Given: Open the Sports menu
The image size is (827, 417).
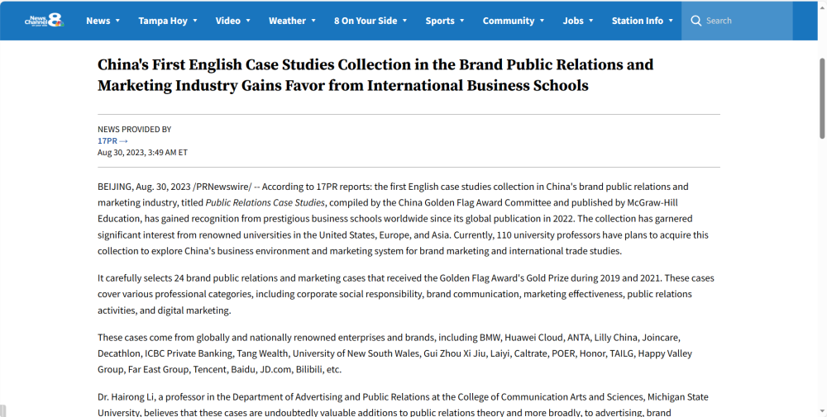Looking at the screenshot, I should (x=440, y=21).
